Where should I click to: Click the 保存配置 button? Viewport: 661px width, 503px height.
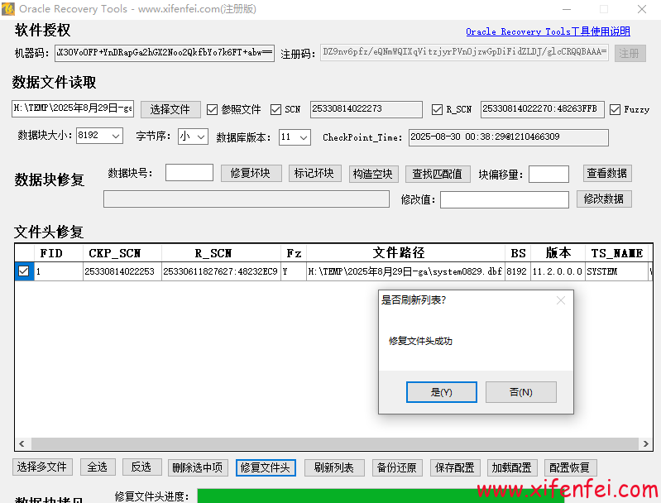pos(454,467)
